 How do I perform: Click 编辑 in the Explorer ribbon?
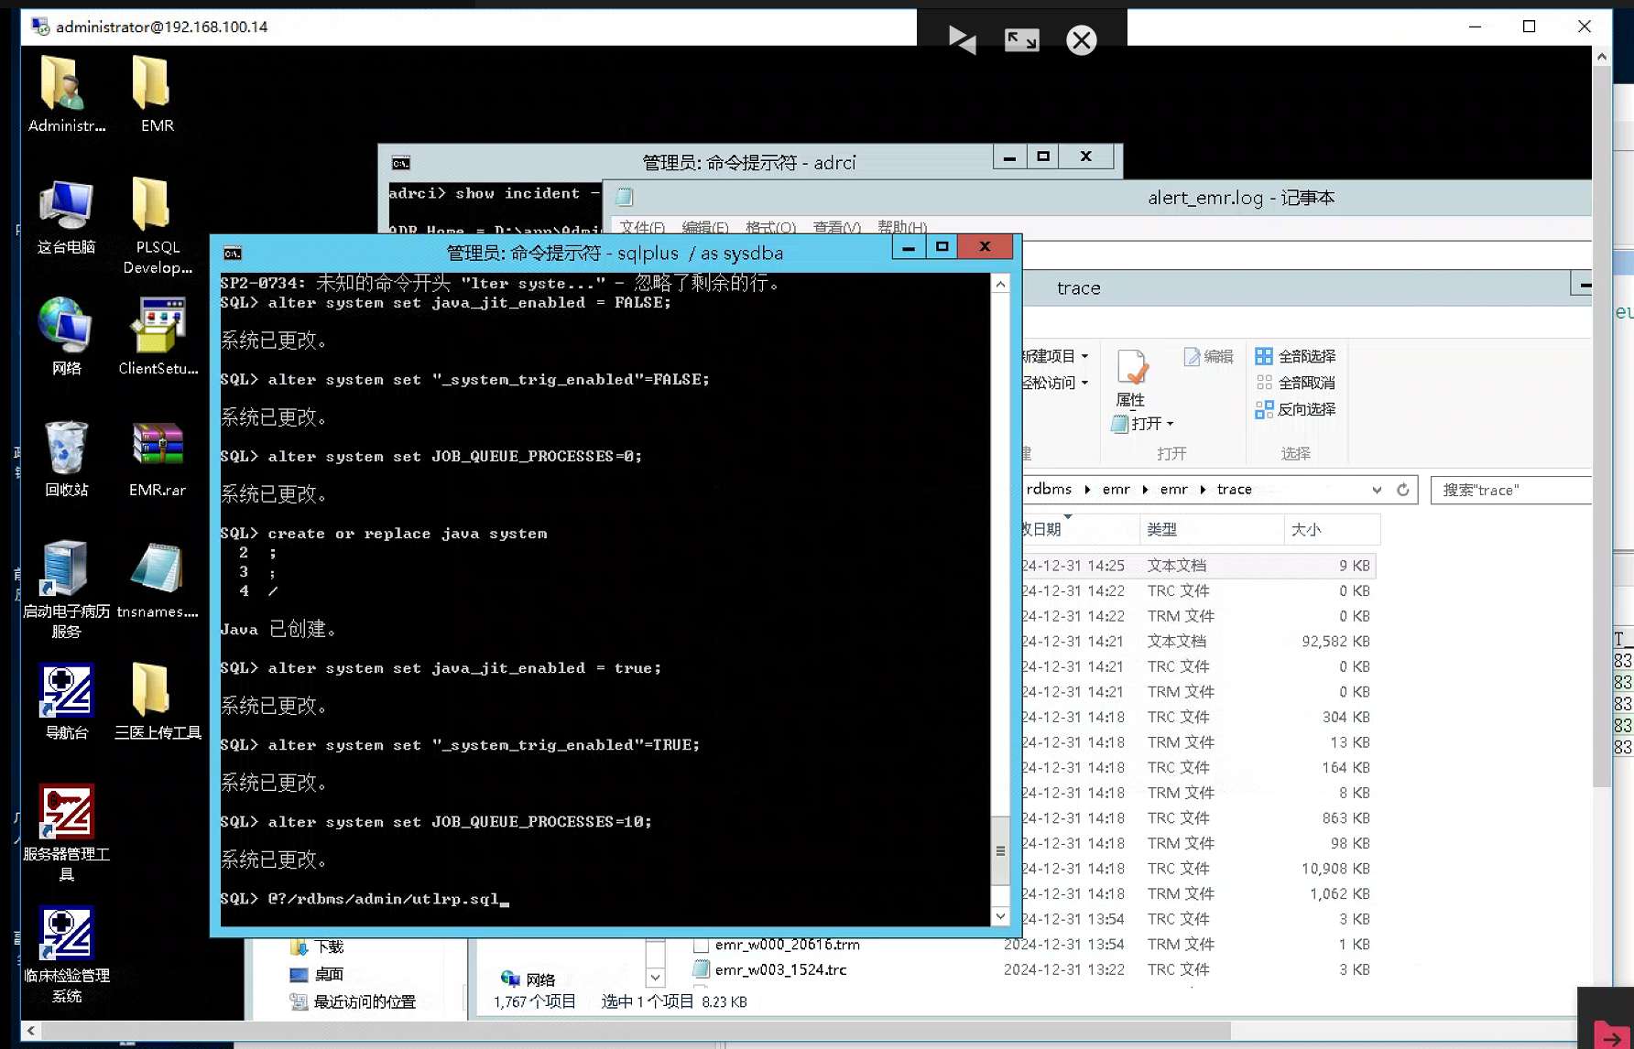pyautogui.click(x=1208, y=356)
